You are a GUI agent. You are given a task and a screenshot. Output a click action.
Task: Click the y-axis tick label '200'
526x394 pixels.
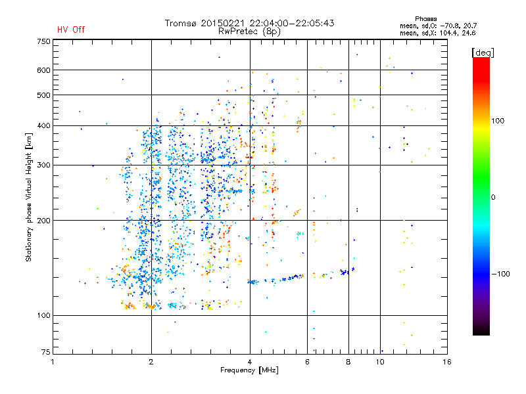tap(43, 221)
